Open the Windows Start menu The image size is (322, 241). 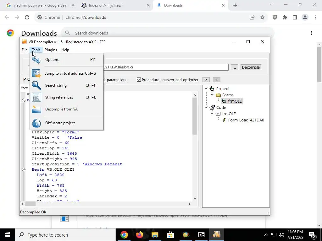(8, 235)
